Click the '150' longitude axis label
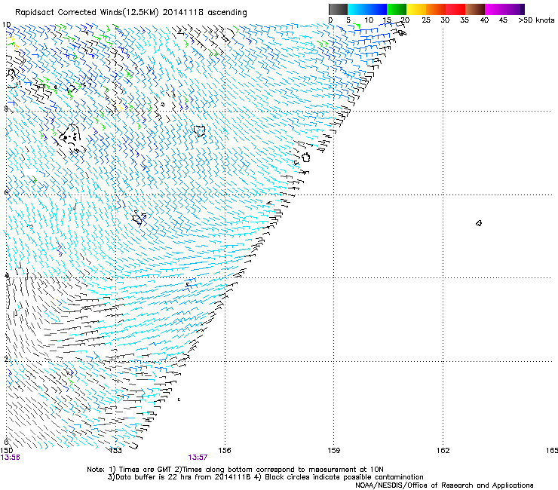This screenshot has width=558, height=490. click(x=6, y=451)
